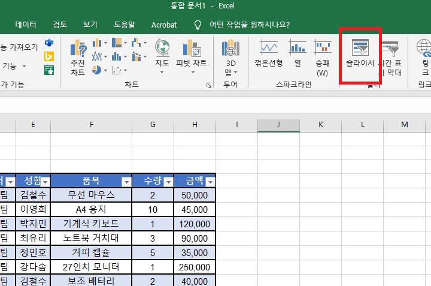Select the name cell 정민호

tap(34, 252)
